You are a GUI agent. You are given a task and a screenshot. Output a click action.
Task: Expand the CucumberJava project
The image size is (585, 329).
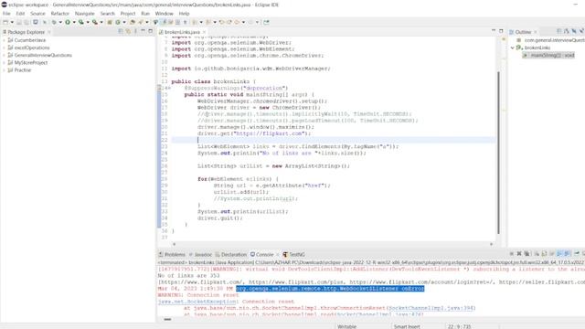[x=4, y=40]
